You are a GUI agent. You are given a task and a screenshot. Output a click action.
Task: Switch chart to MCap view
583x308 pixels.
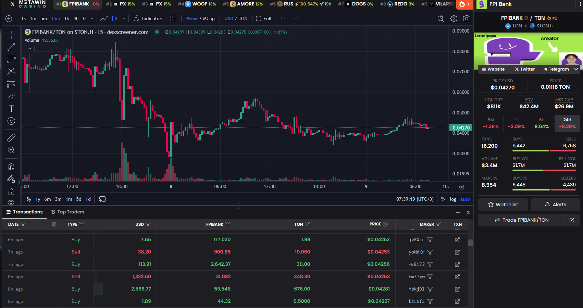click(209, 19)
